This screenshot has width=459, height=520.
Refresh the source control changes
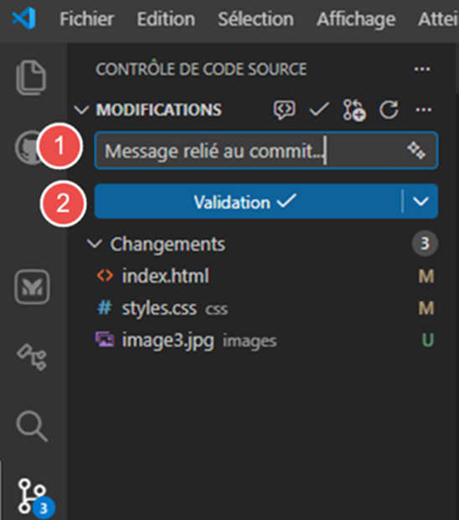(x=389, y=110)
